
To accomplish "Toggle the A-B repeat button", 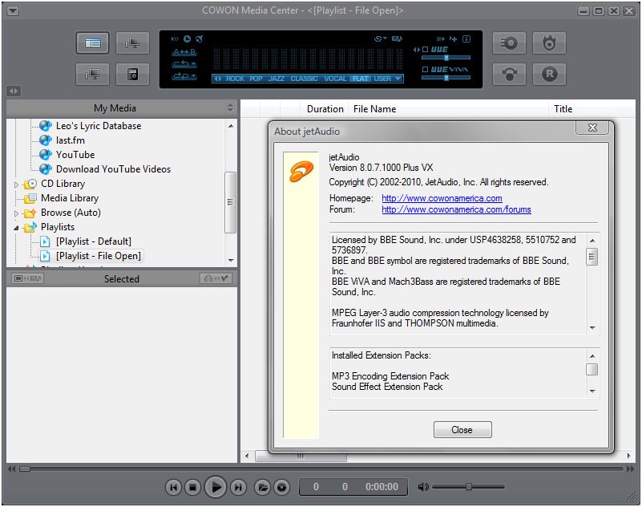I will coord(184,52).
